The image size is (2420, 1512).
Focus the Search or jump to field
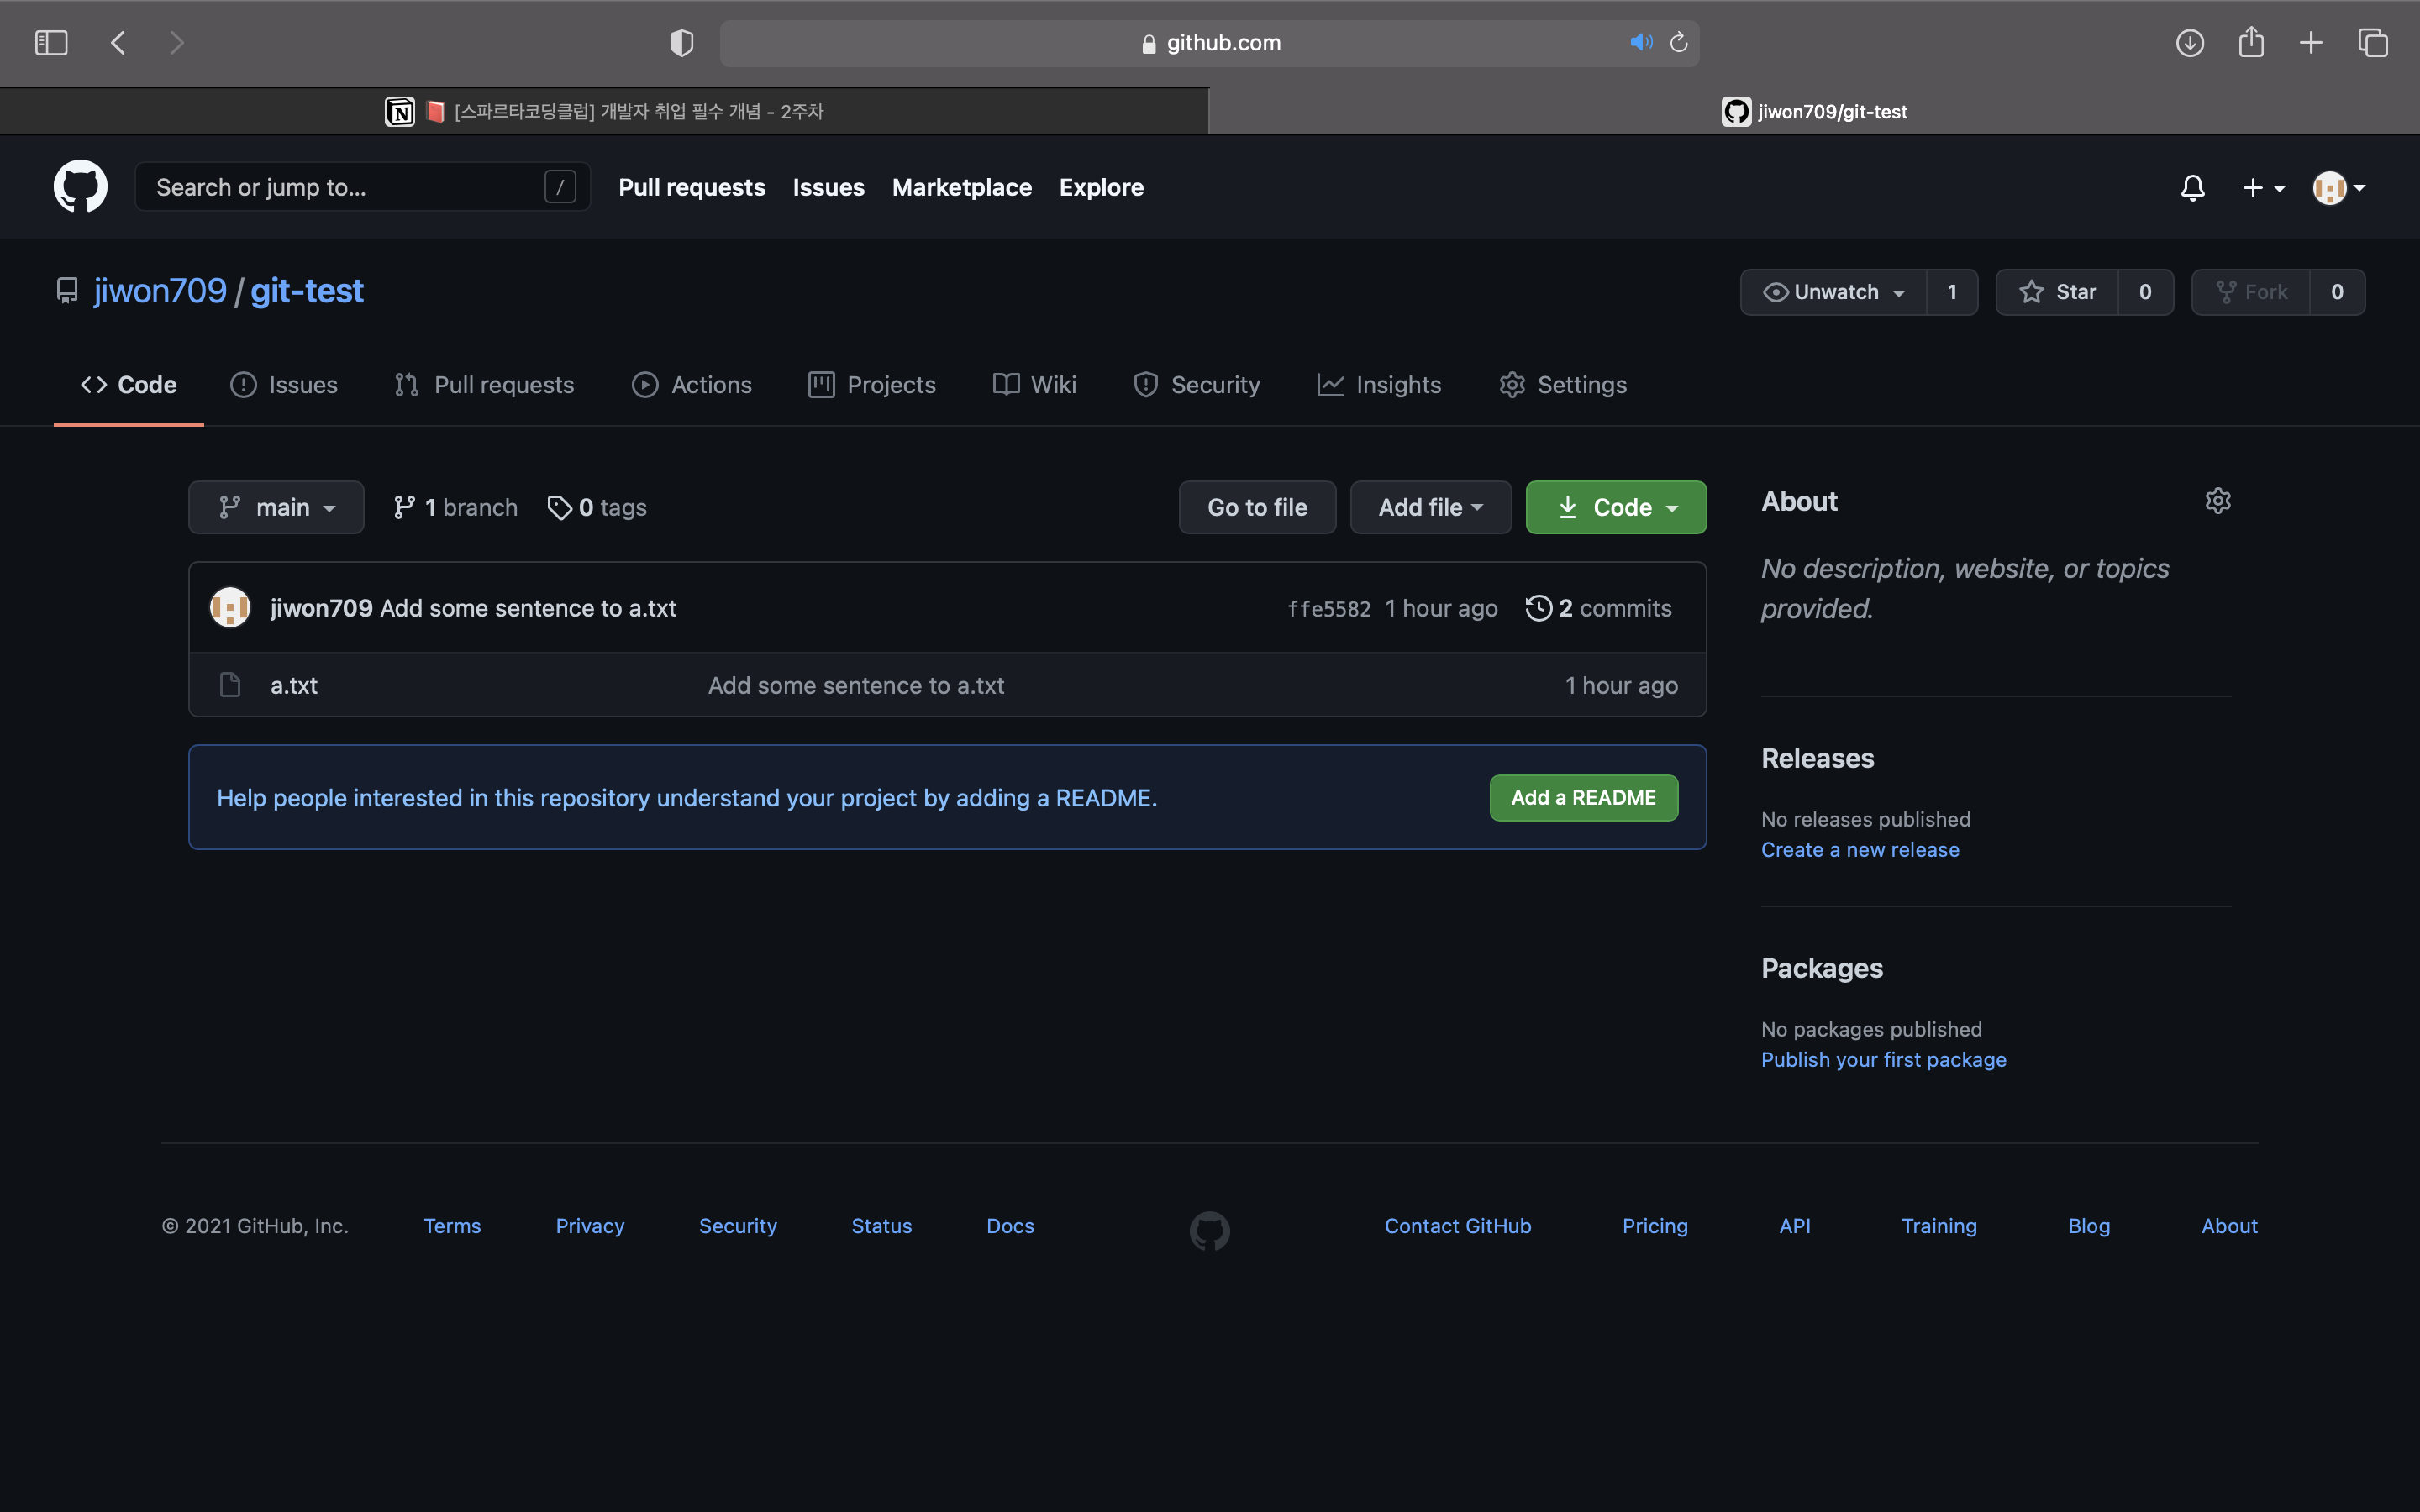pos(345,187)
